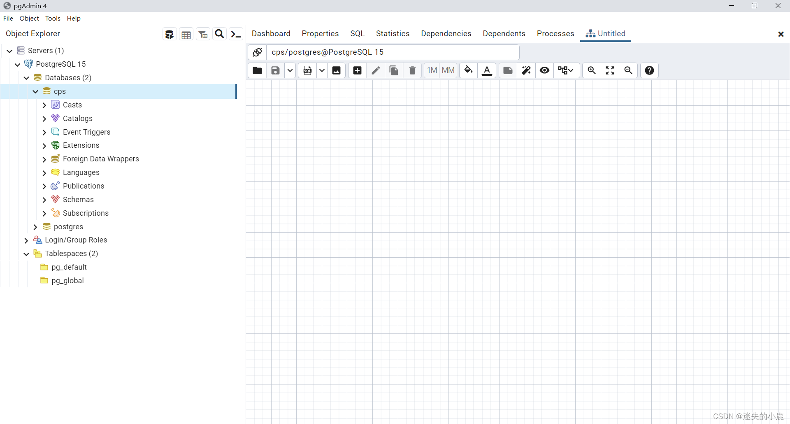Open the Object menu
The image size is (790, 424).
(29, 19)
